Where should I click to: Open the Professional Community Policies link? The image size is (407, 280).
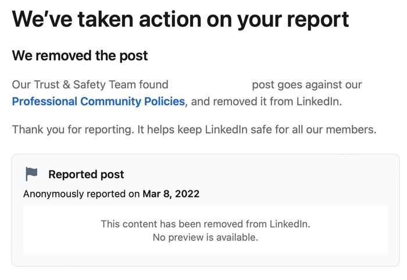[x=98, y=102]
